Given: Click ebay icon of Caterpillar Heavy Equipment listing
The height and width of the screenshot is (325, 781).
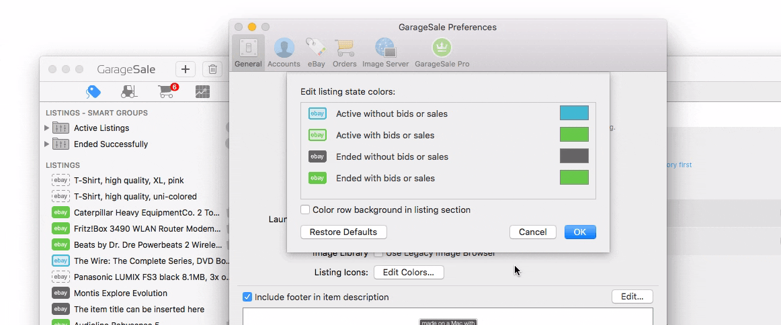Looking at the screenshot, I should 60,212.
